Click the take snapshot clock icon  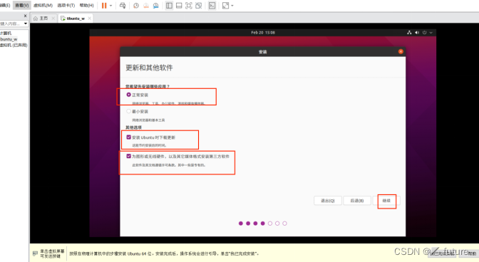[136, 6]
